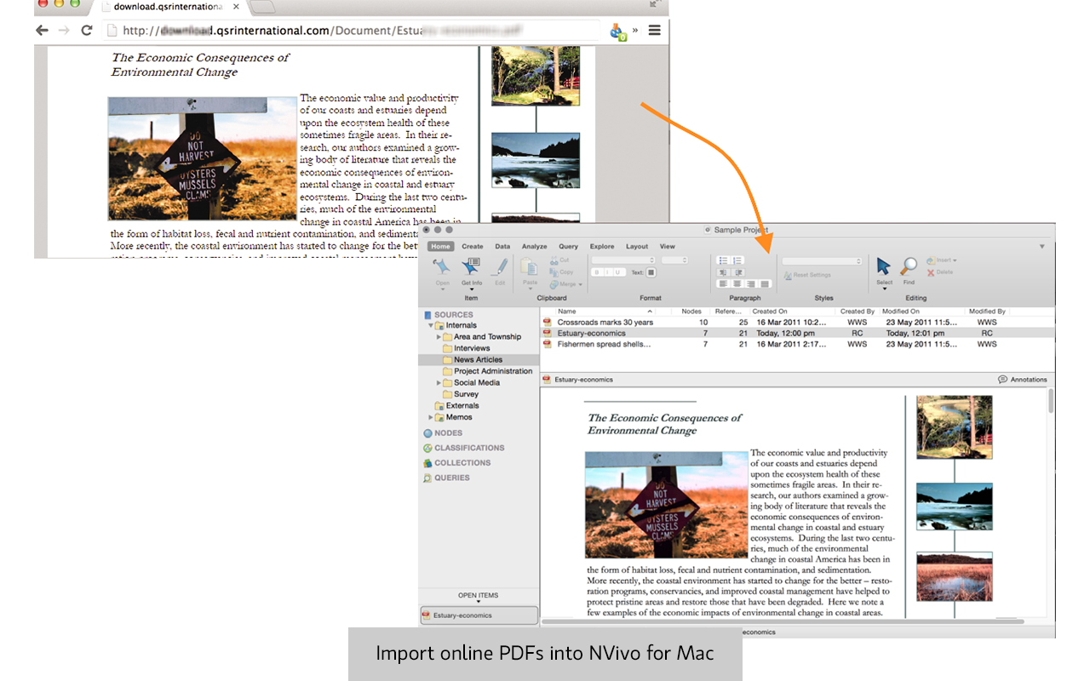Click the Get Info toolbar icon
Image resolution: width=1090 pixels, height=681 pixels.
click(x=471, y=267)
